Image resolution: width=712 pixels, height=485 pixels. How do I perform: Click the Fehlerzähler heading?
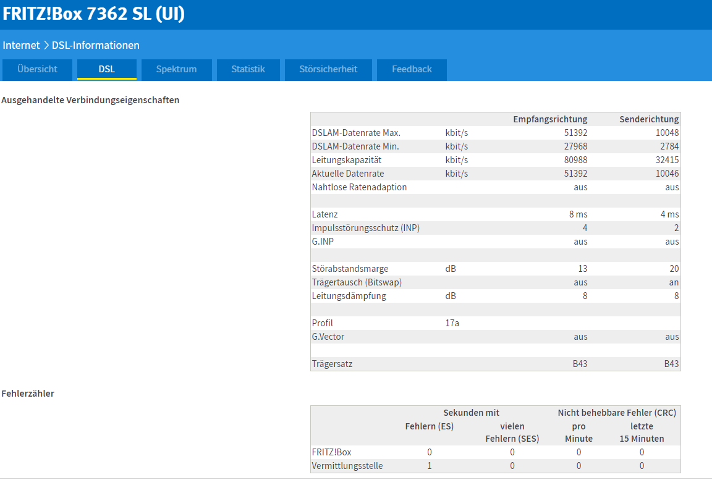[28, 394]
